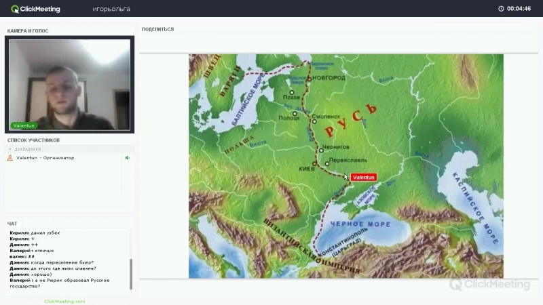Open the Поделиться sharing panel header
This screenshot has width=543, height=305.
(x=157, y=29)
